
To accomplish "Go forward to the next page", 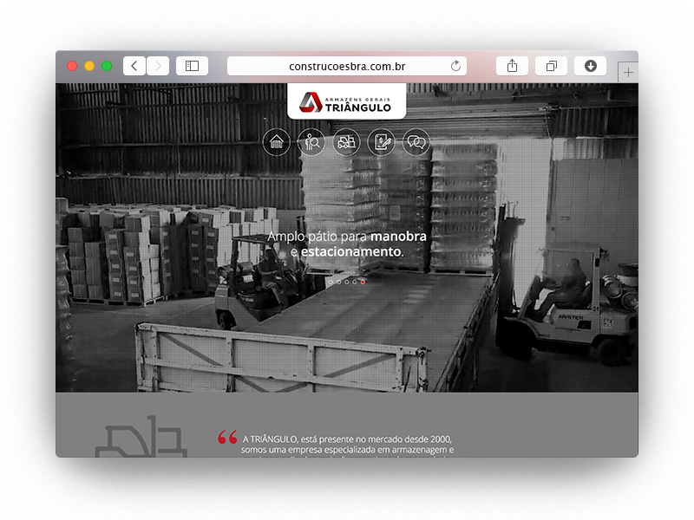I will [158, 66].
